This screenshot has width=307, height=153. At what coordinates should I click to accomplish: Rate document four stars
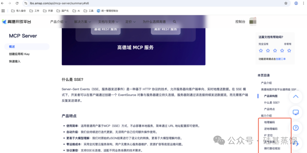[x=282, y=50]
